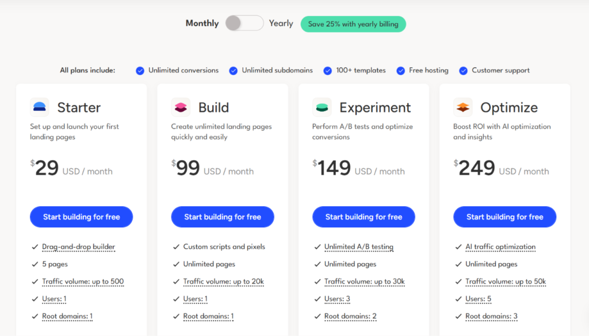Click the Starter plan heading

coord(79,107)
